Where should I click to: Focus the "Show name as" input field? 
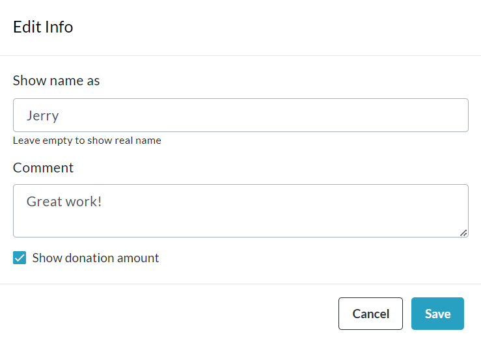pos(240,115)
